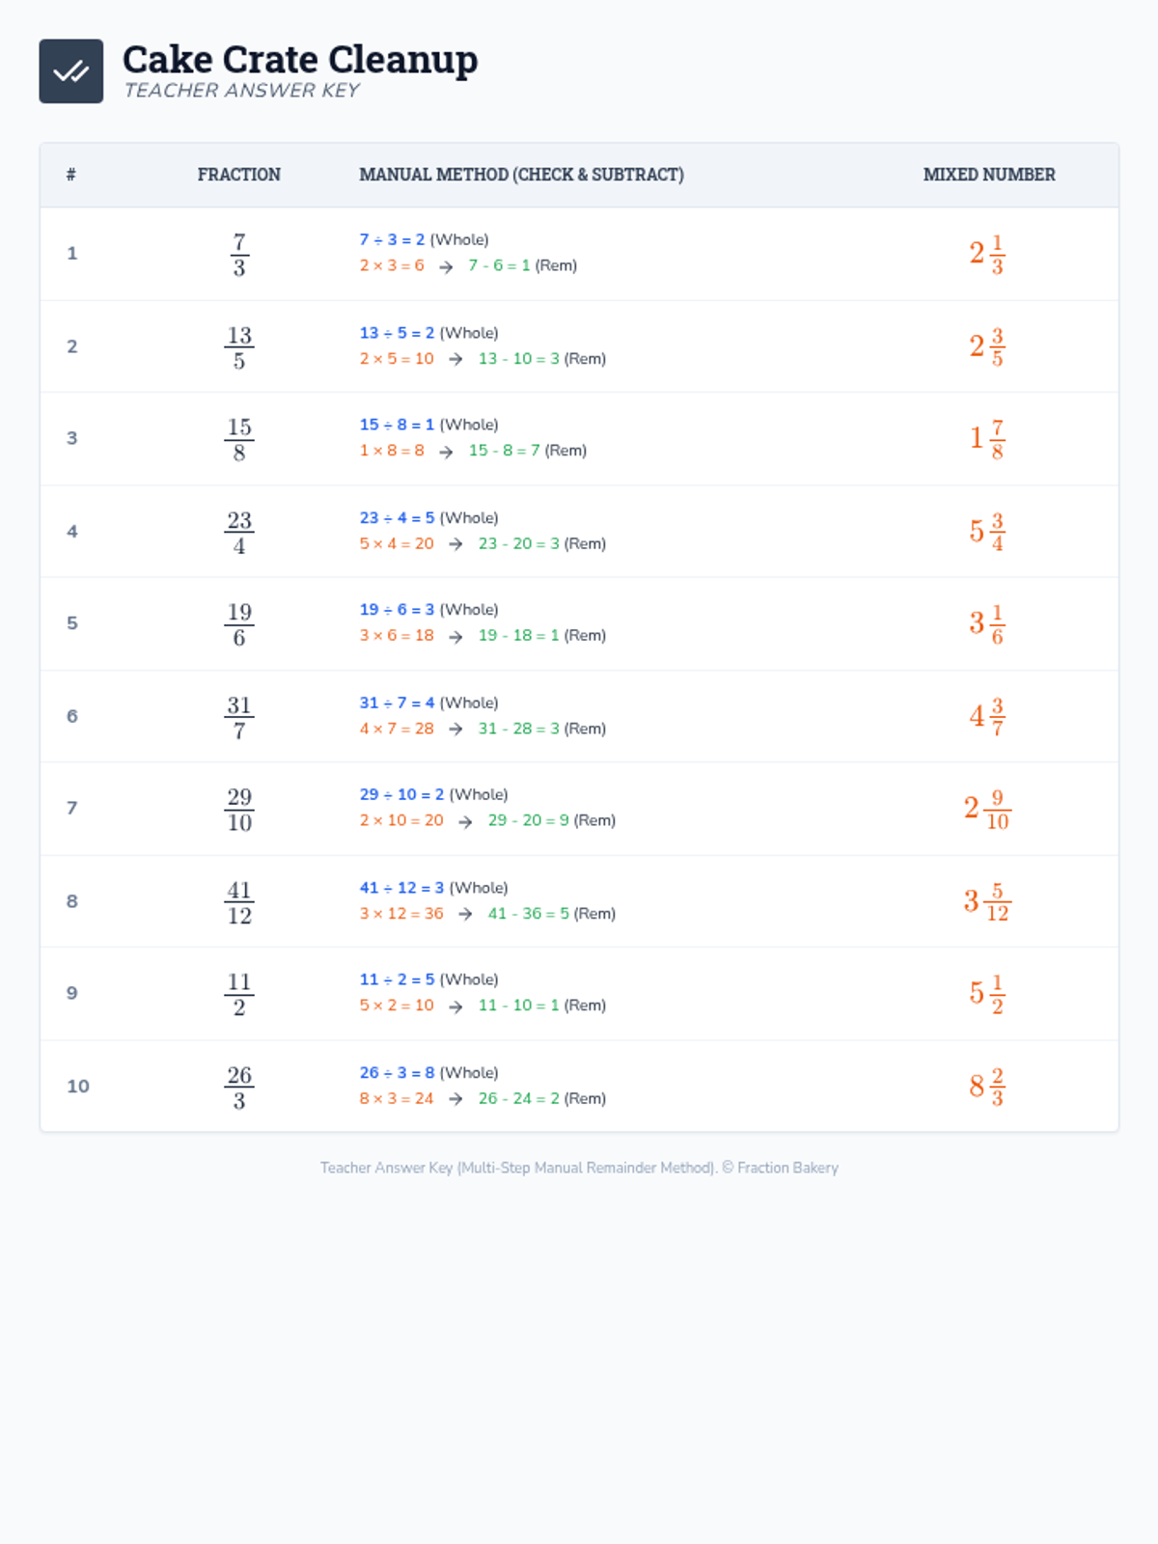The width and height of the screenshot is (1158, 1544).
Task: Click the 41 ÷ 12 = 3 division step
Action: click(x=401, y=888)
